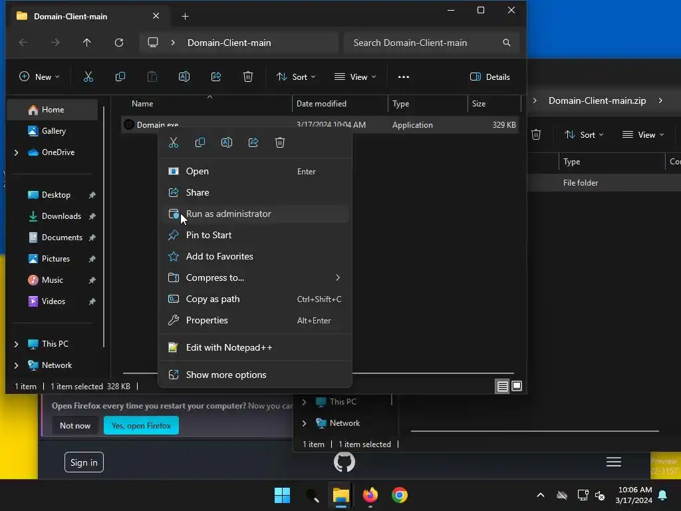The height and width of the screenshot is (511, 681).
Task: Click Cut icon in context menu
Action: (x=174, y=142)
